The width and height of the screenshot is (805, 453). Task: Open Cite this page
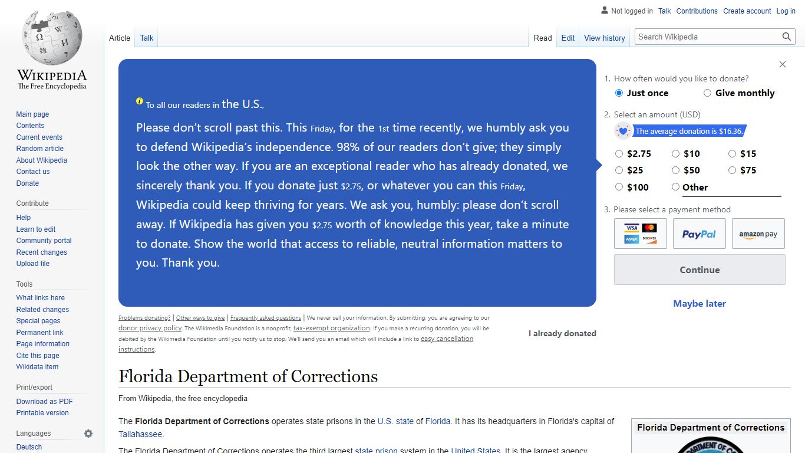point(38,356)
